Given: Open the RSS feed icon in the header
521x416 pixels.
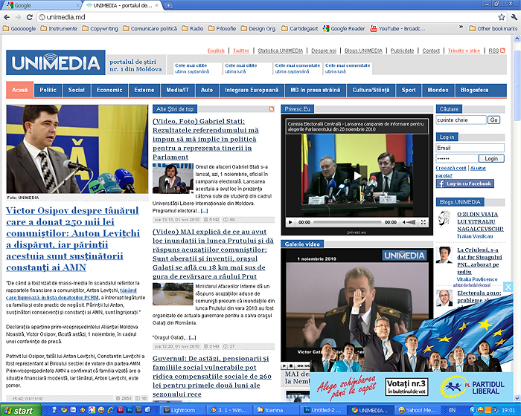Looking at the screenshot, I should 502,51.
